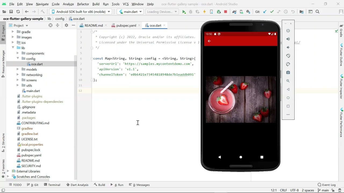Click Save All floppy disk icon

pyautogui.click(x=11, y=12)
